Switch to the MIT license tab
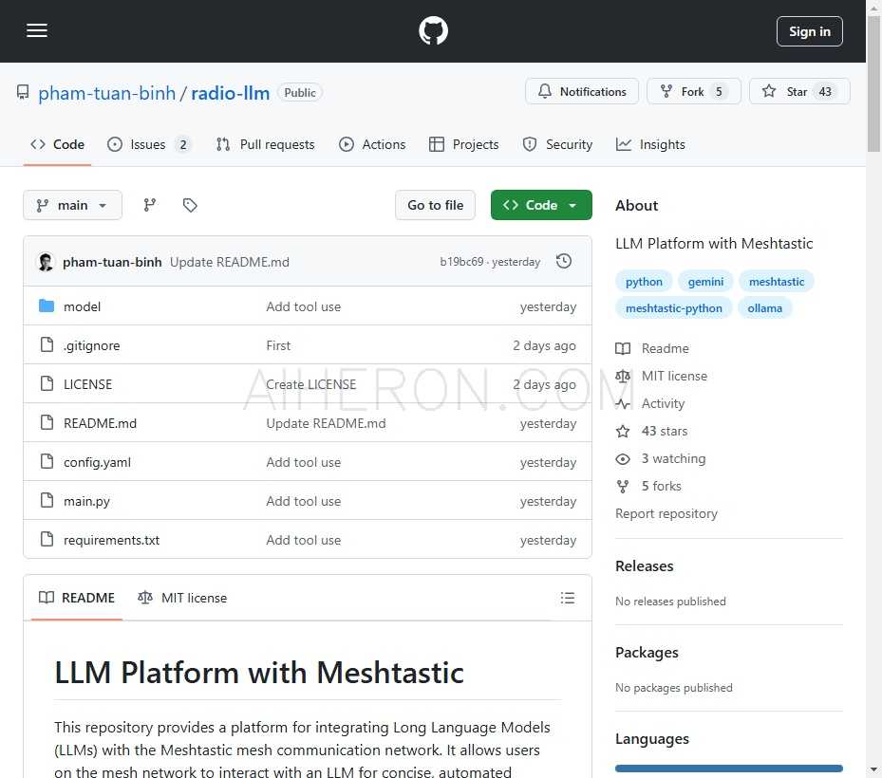The image size is (882, 778). (182, 598)
